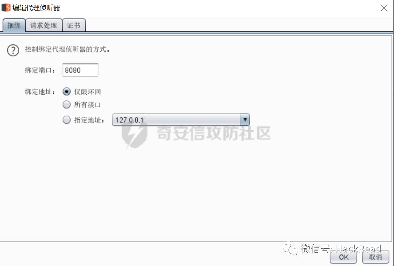Open the 127.0.0.1 address combo box
Screen dimensions: 394x266
(181, 120)
